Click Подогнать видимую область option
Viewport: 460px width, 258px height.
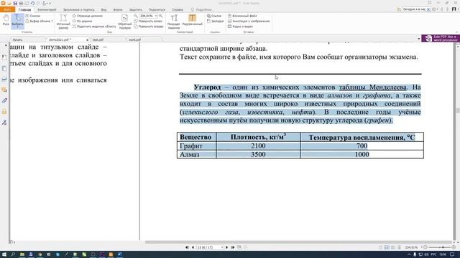pyautogui.click(x=94, y=27)
